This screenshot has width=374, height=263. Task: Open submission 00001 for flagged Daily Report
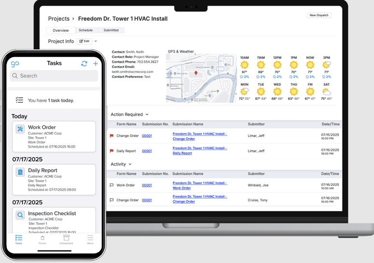(147, 151)
